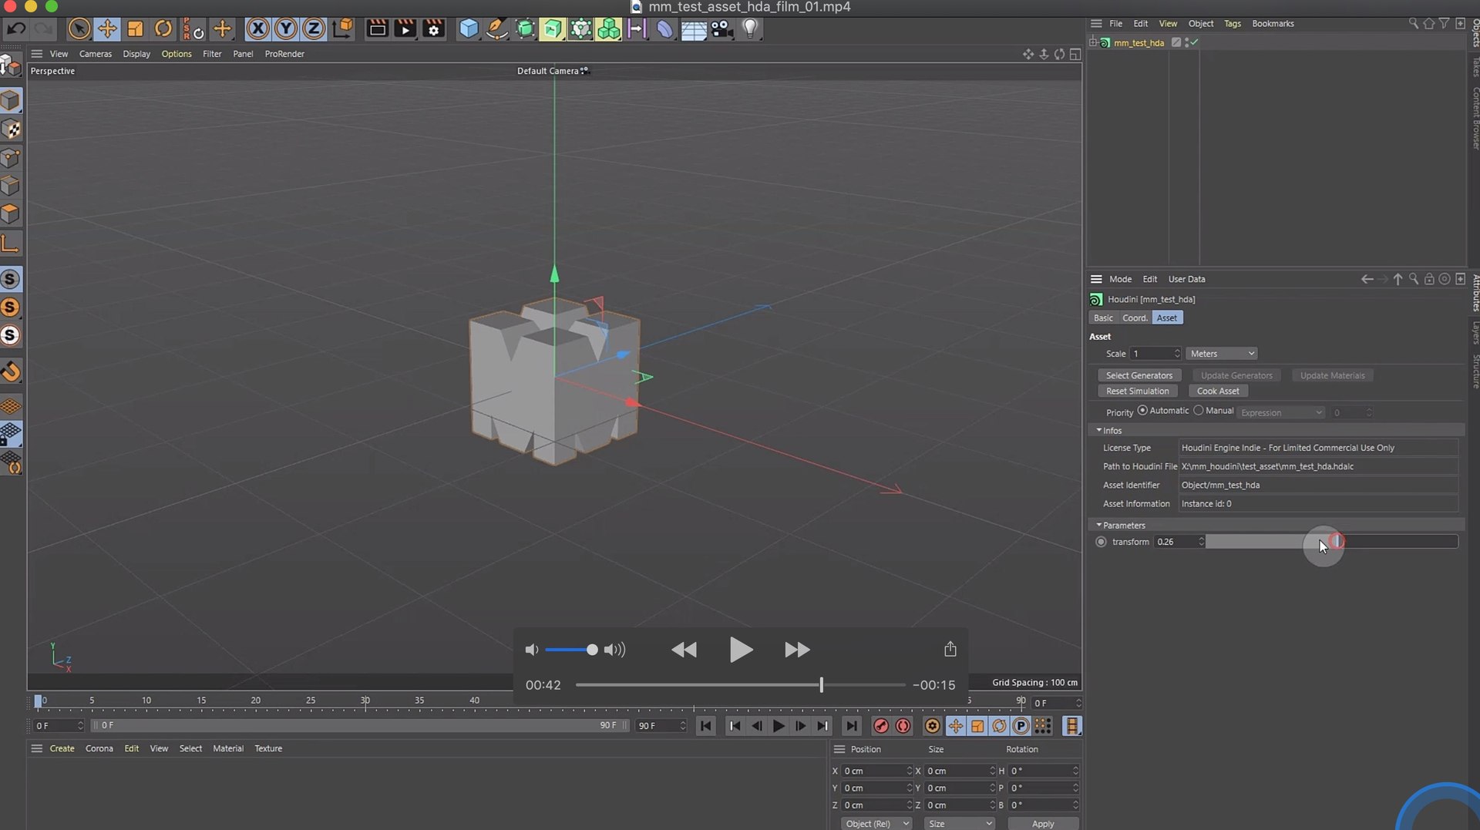This screenshot has height=830, width=1480.
Task: Add a Floor environment object
Action: (x=693, y=29)
